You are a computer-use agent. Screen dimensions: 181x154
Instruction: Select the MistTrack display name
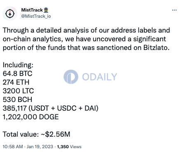[x=32, y=10]
